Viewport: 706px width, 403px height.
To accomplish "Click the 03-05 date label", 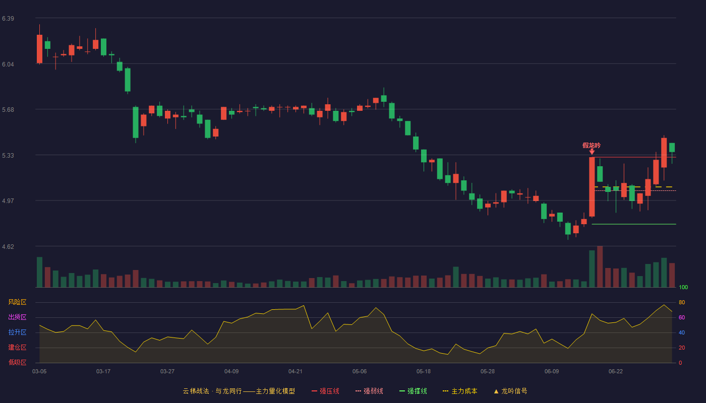I will pos(39,371).
